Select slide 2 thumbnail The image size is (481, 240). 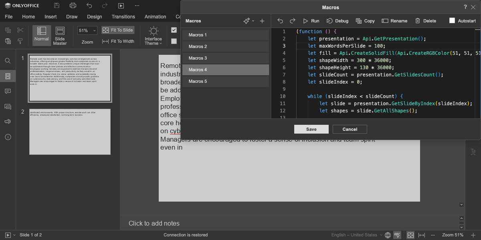click(x=70, y=132)
